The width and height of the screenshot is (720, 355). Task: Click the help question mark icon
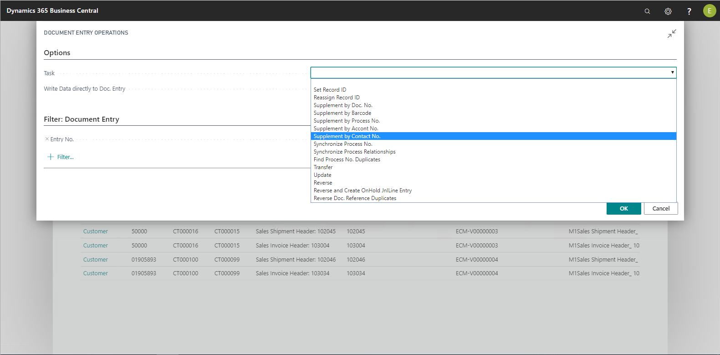pos(689,11)
